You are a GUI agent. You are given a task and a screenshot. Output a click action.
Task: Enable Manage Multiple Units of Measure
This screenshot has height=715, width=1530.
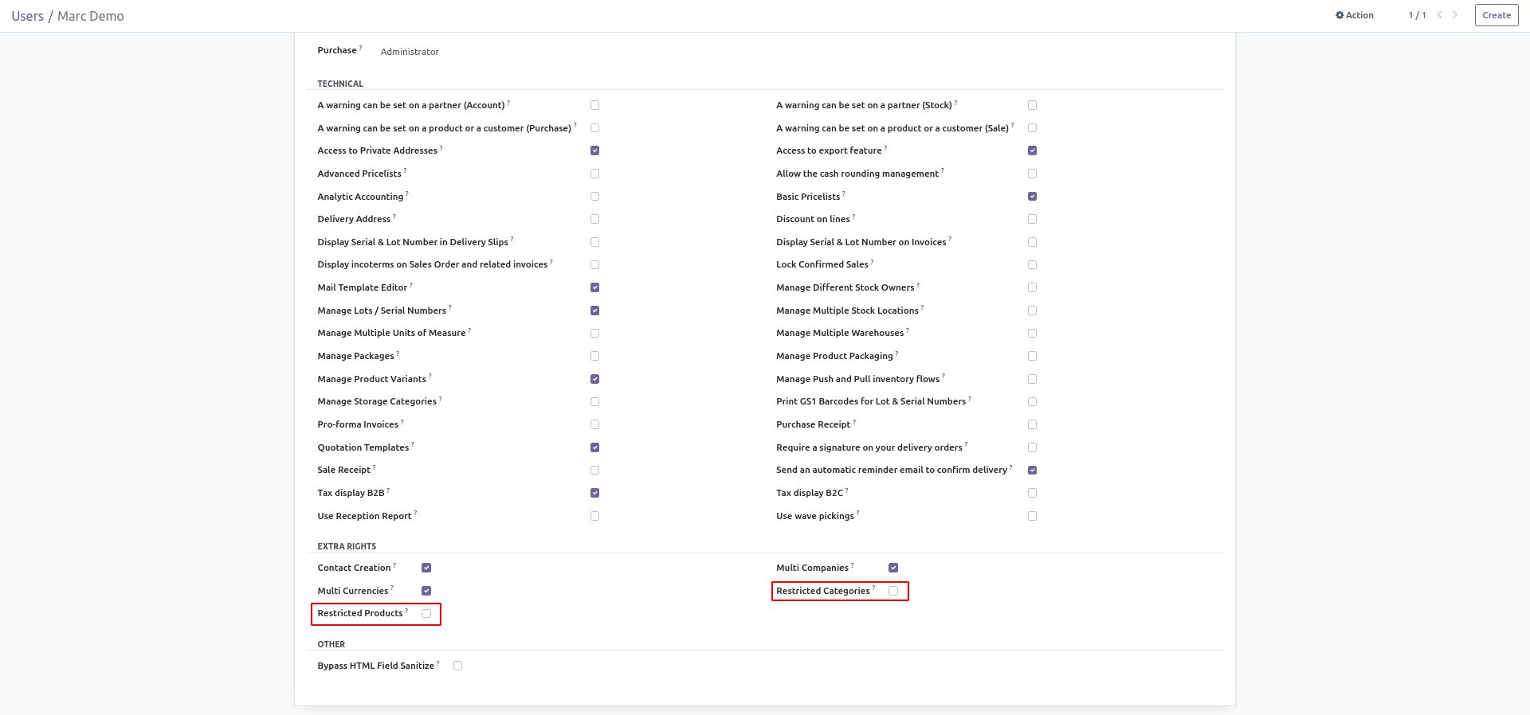tap(594, 333)
